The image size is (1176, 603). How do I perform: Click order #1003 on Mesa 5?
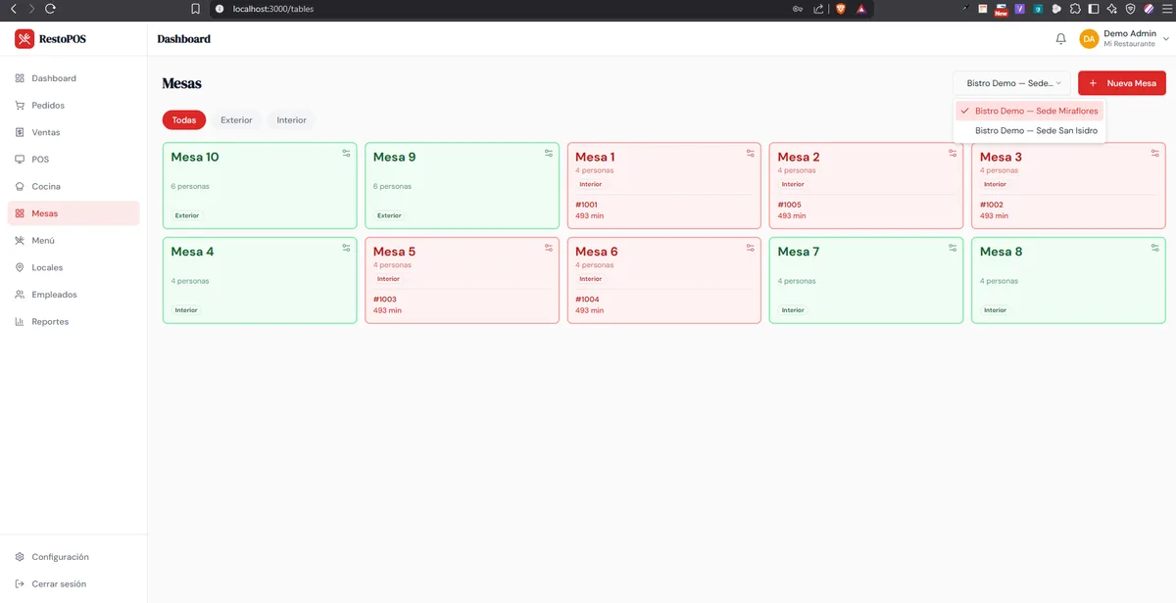tap(385, 300)
